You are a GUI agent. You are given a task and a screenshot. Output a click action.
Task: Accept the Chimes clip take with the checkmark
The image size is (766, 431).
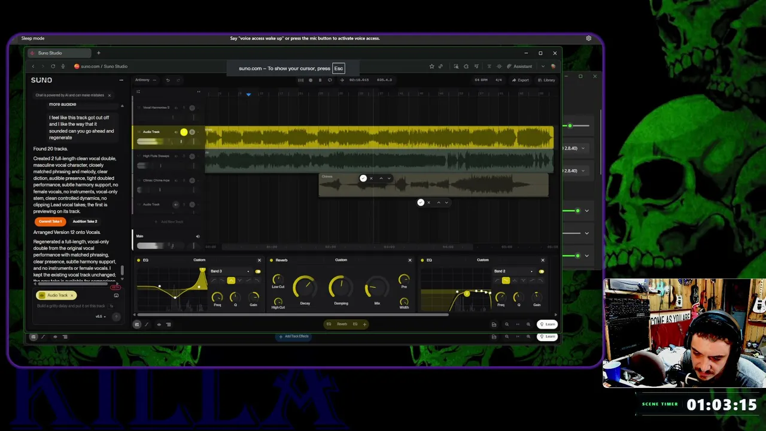coord(363,178)
